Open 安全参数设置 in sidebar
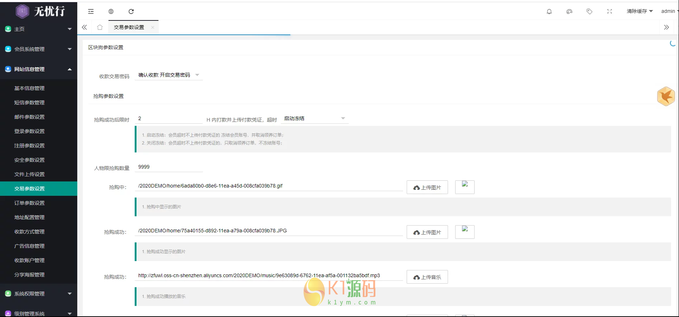This screenshot has height=317, width=679. (38, 160)
